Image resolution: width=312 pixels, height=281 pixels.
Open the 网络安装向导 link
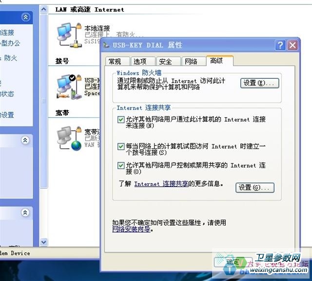coord(131,229)
